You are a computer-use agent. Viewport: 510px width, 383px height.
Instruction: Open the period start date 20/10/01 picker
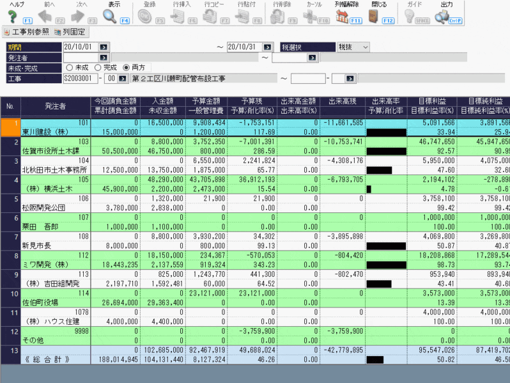tap(105, 47)
